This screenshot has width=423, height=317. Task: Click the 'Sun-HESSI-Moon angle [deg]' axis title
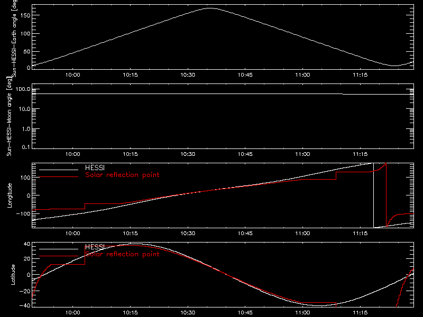coord(9,116)
